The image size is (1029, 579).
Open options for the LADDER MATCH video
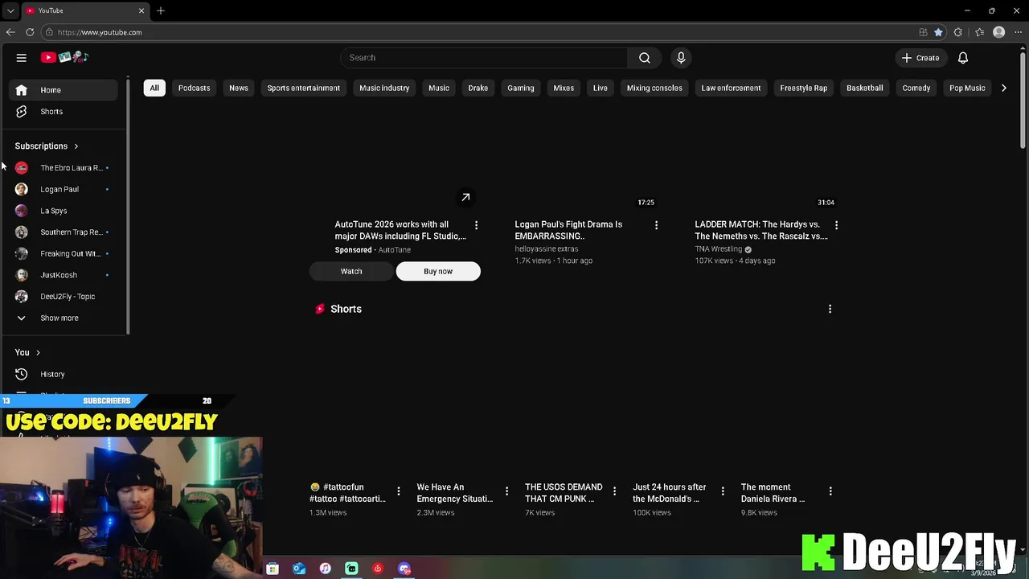(x=836, y=225)
